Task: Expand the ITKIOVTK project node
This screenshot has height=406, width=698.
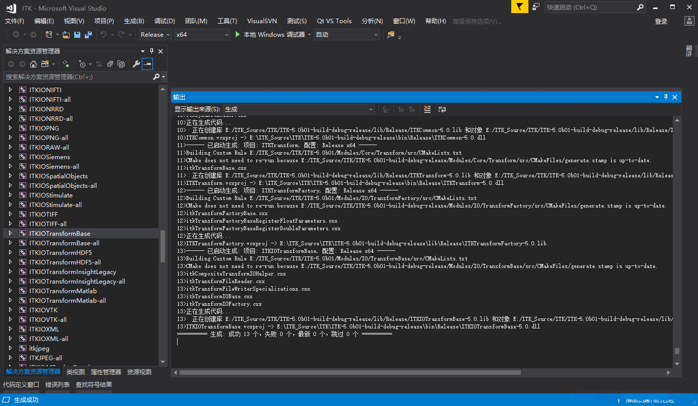Action: [10, 310]
